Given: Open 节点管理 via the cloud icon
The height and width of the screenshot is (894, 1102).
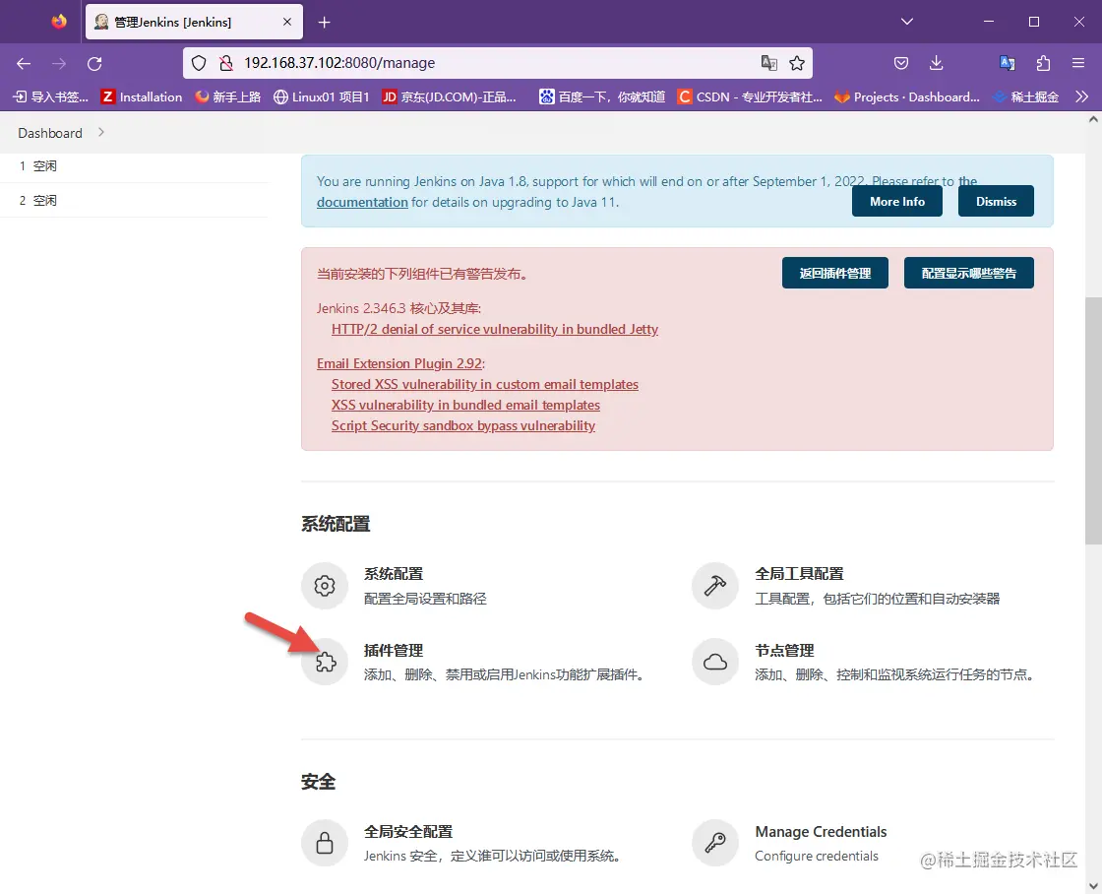Looking at the screenshot, I should pyautogui.click(x=714, y=663).
